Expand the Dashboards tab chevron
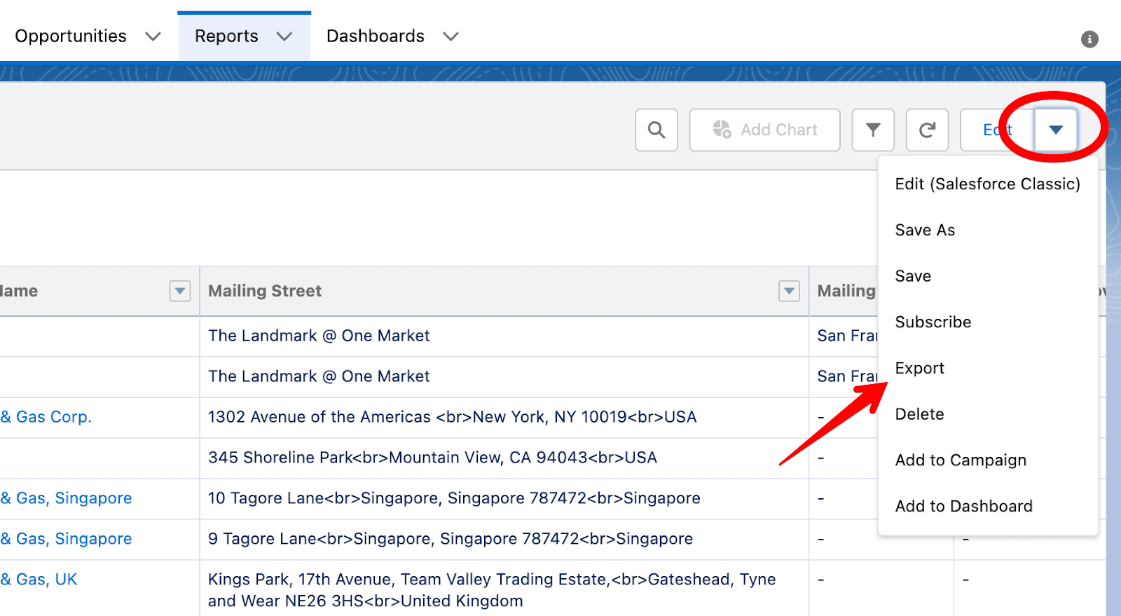The width and height of the screenshot is (1121, 616). point(451,36)
